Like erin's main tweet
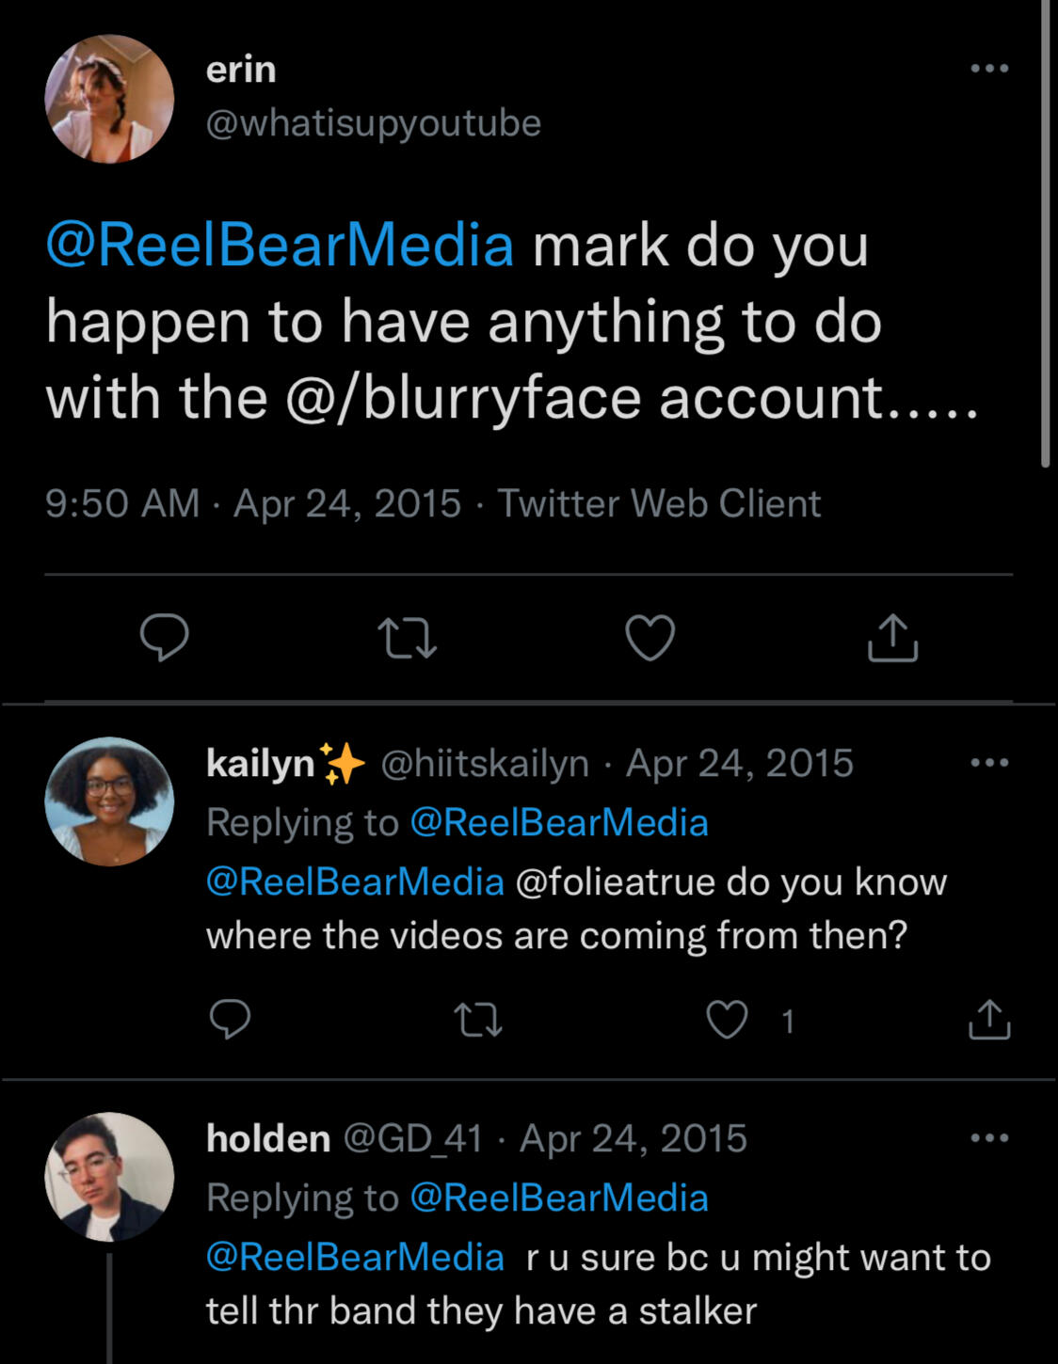The height and width of the screenshot is (1364, 1058). click(650, 639)
